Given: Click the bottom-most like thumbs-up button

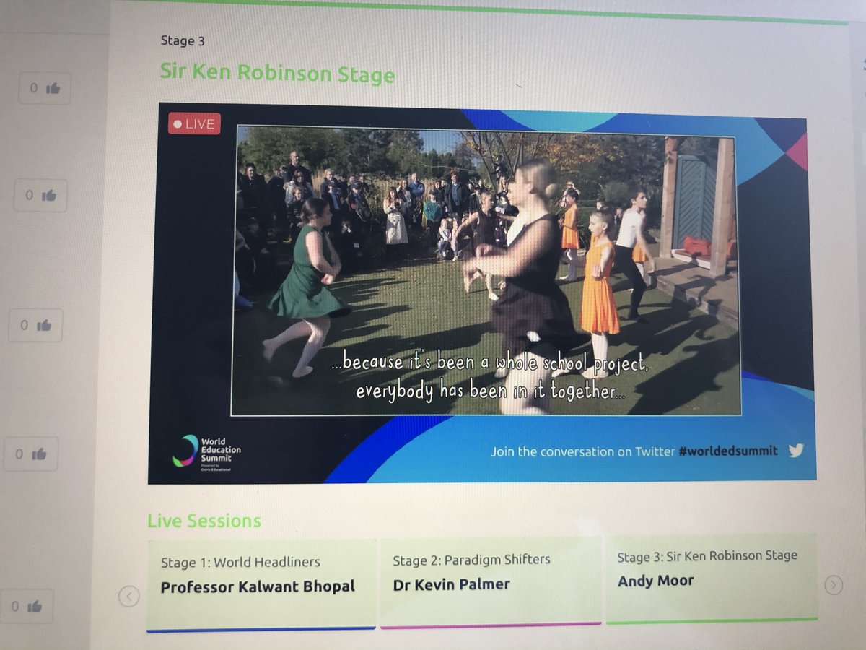Looking at the screenshot, I should [27, 606].
